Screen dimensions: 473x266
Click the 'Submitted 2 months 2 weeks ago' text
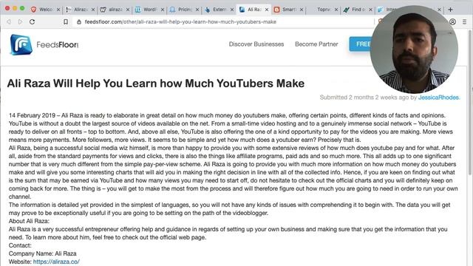tap(364, 98)
